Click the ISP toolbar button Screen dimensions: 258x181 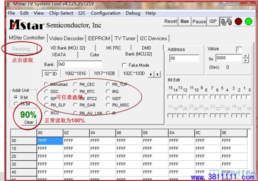click(x=213, y=22)
